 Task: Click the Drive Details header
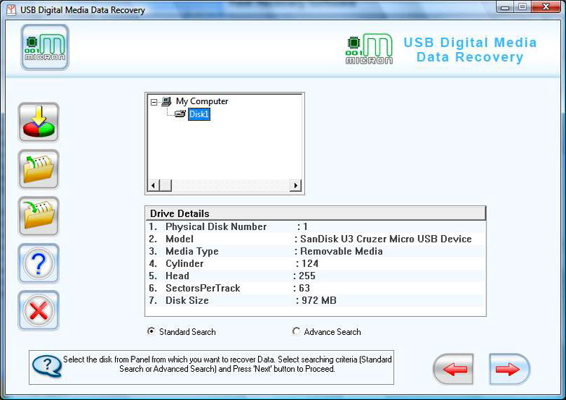[x=316, y=213]
